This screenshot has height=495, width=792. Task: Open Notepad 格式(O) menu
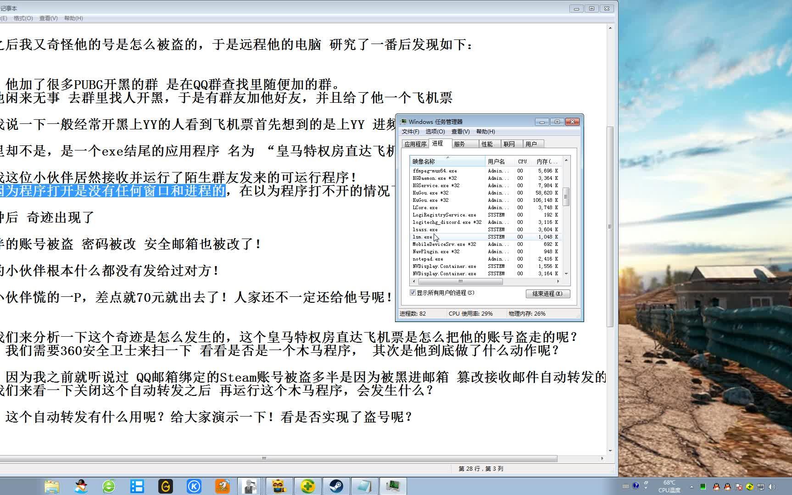23,18
